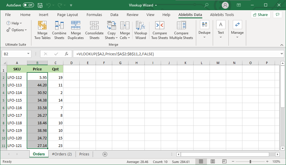
Task: Open the Redo history dropdown arrow
Action: point(65,5)
